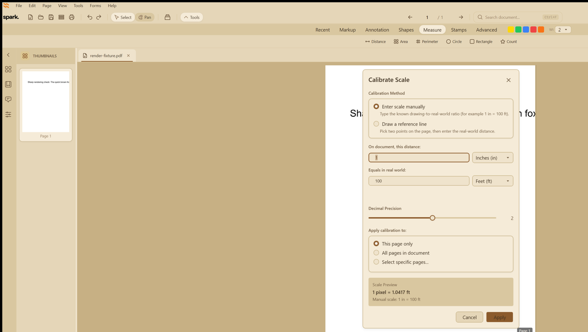Open bookmarks panel in left rail
This screenshot has height=332, width=588.
tap(8, 84)
